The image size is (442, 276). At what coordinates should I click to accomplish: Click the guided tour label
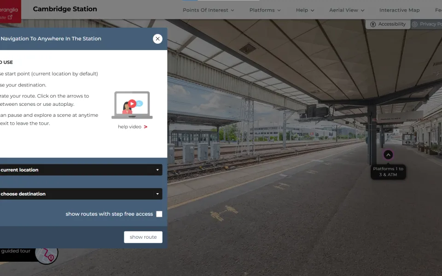pyautogui.click(x=16, y=251)
